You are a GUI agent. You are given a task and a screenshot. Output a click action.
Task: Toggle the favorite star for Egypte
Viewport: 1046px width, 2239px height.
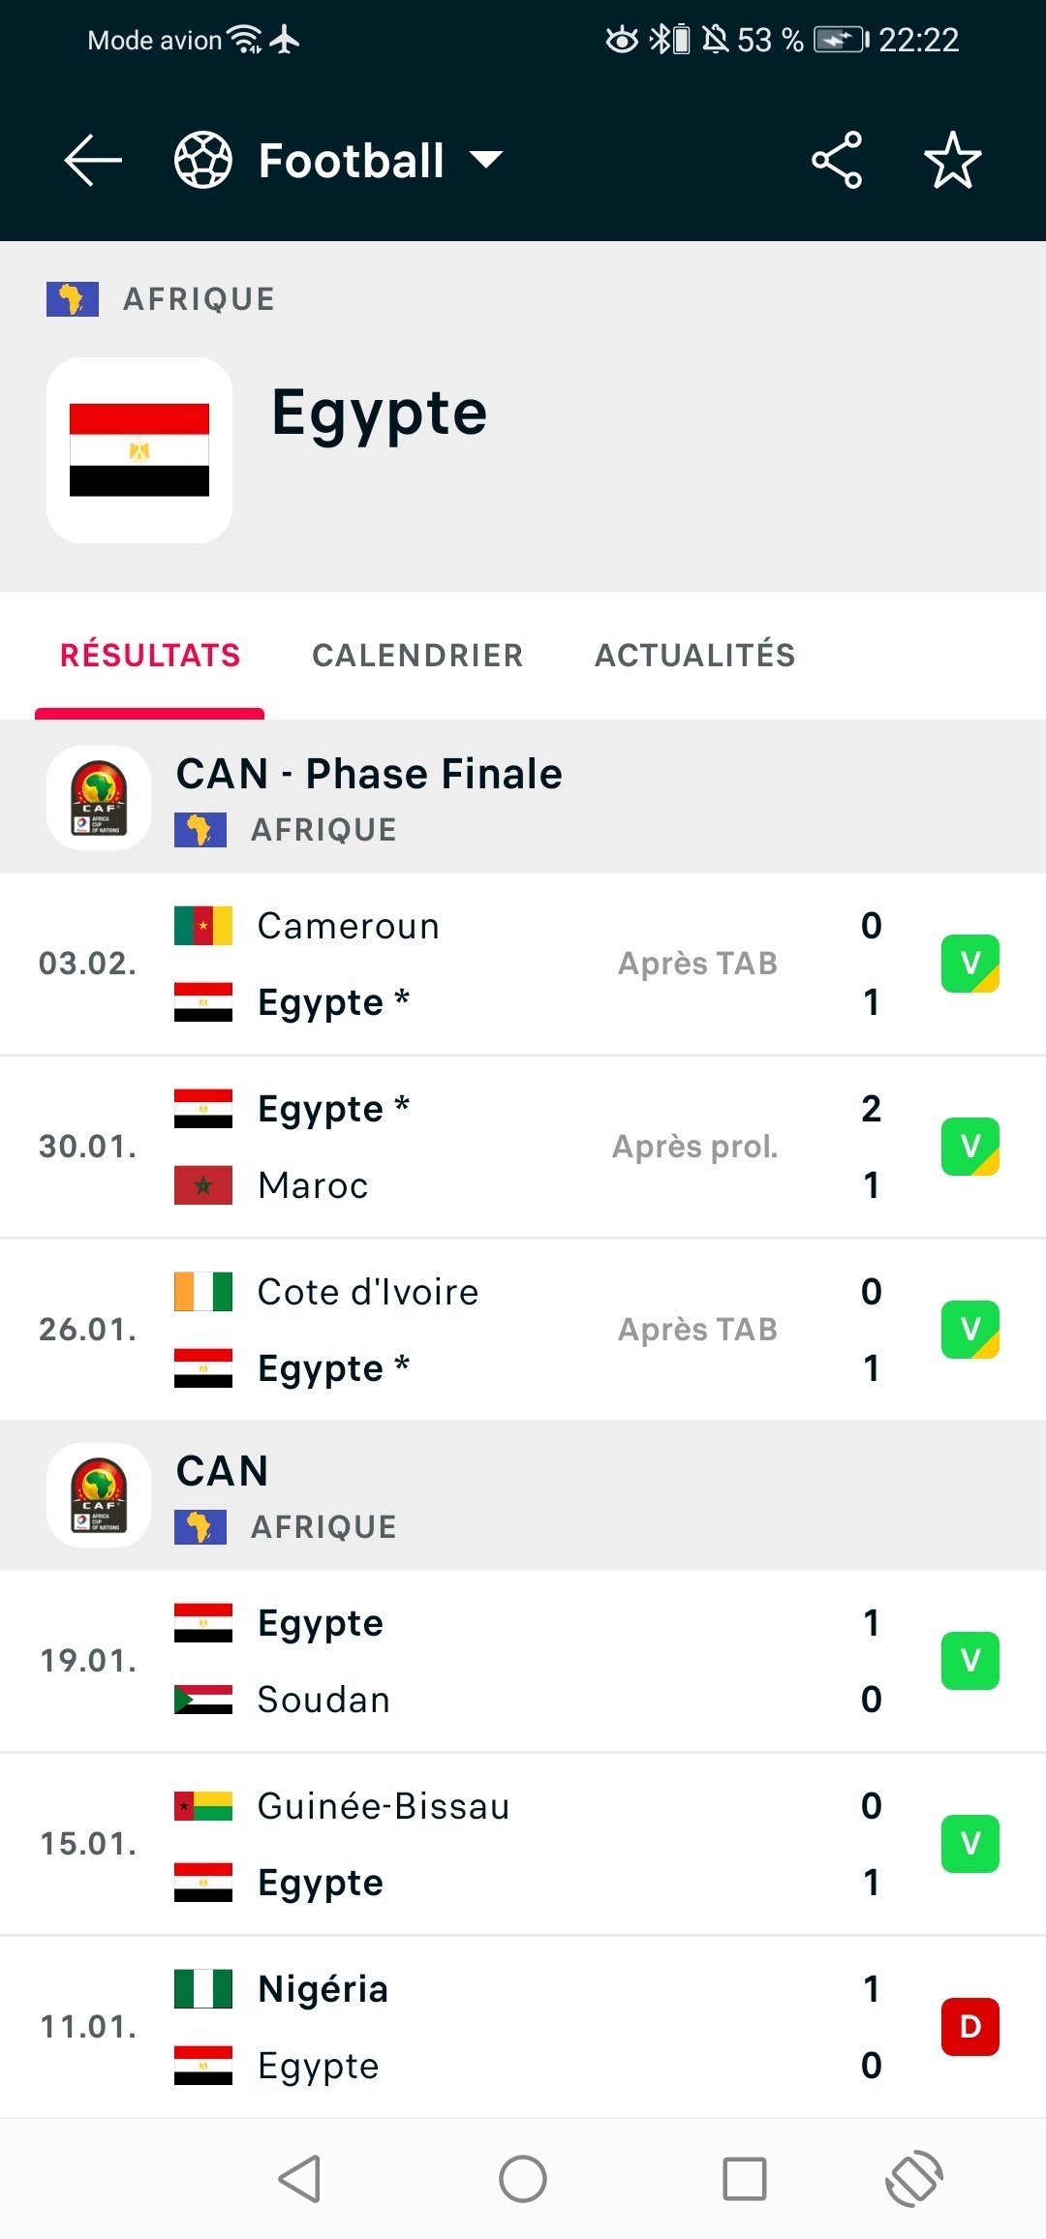(952, 160)
